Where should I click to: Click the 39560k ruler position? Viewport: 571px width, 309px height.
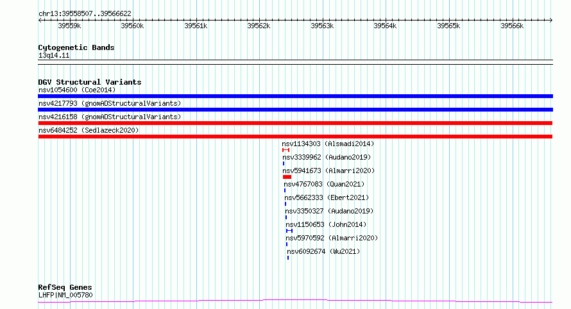pyautogui.click(x=133, y=26)
